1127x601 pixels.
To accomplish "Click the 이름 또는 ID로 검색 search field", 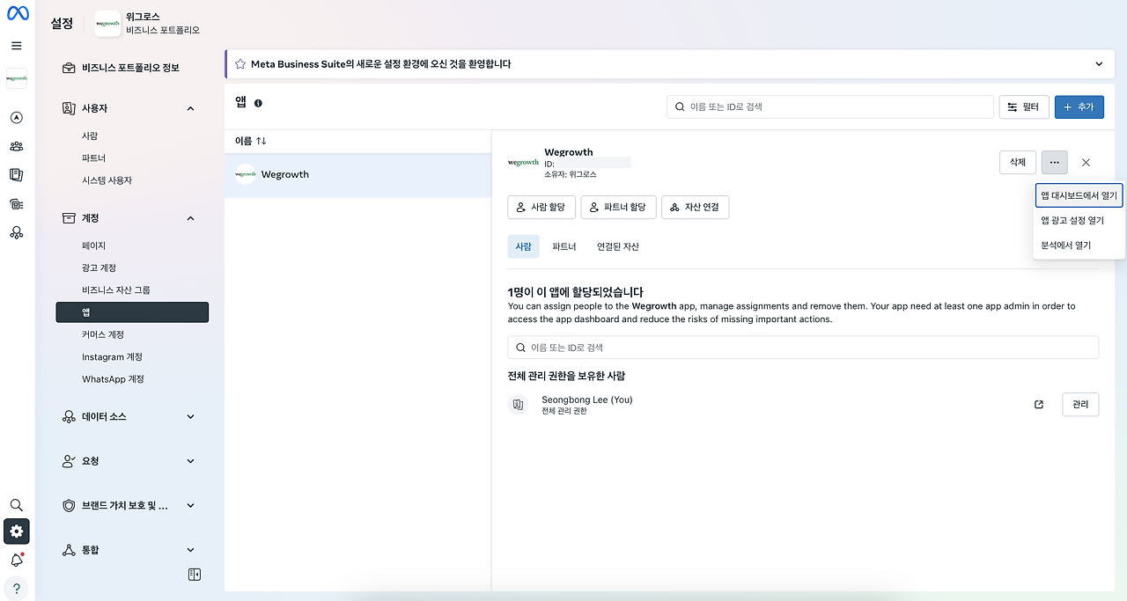I will click(829, 106).
